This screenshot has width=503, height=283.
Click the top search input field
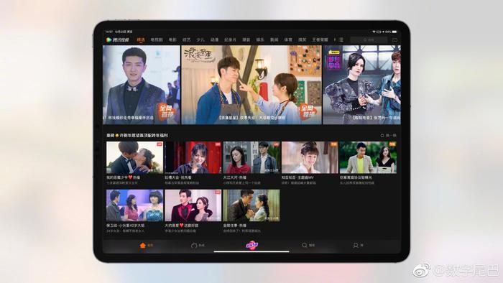(369, 40)
